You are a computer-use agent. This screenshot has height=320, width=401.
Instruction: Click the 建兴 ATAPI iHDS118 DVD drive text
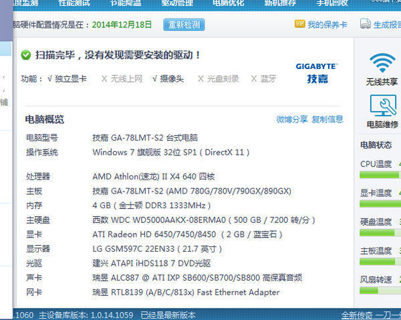(152, 263)
